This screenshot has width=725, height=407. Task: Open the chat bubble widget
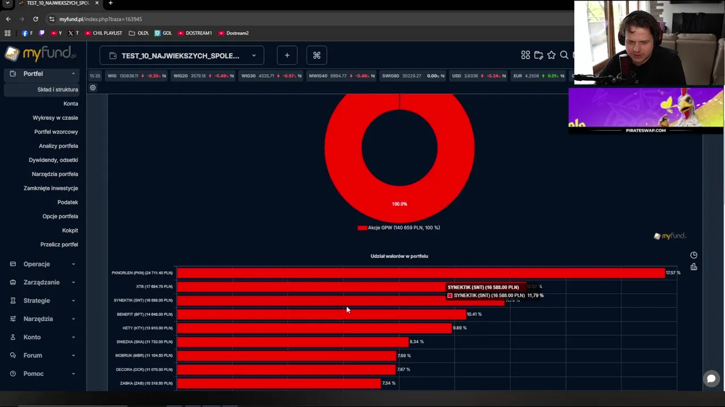(x=711, y=379)
